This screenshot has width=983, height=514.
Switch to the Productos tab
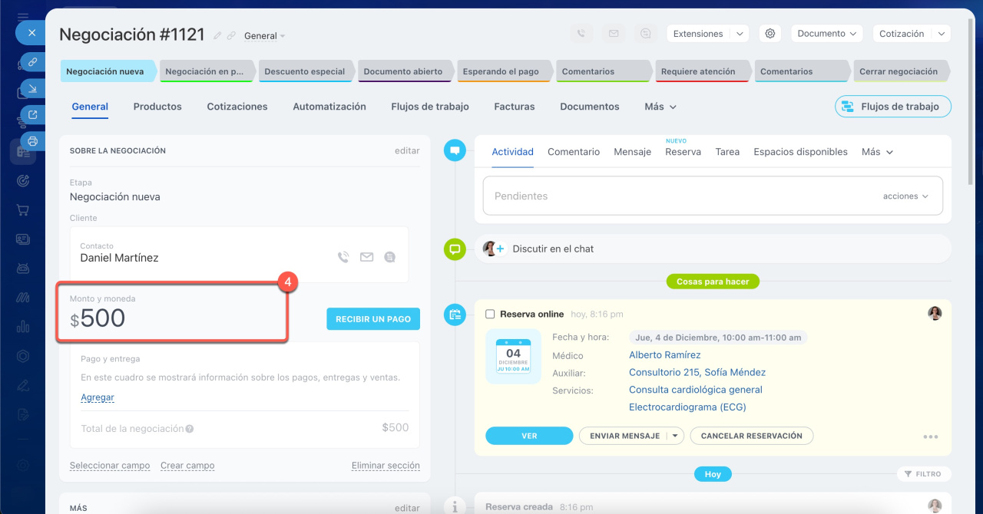157,107
